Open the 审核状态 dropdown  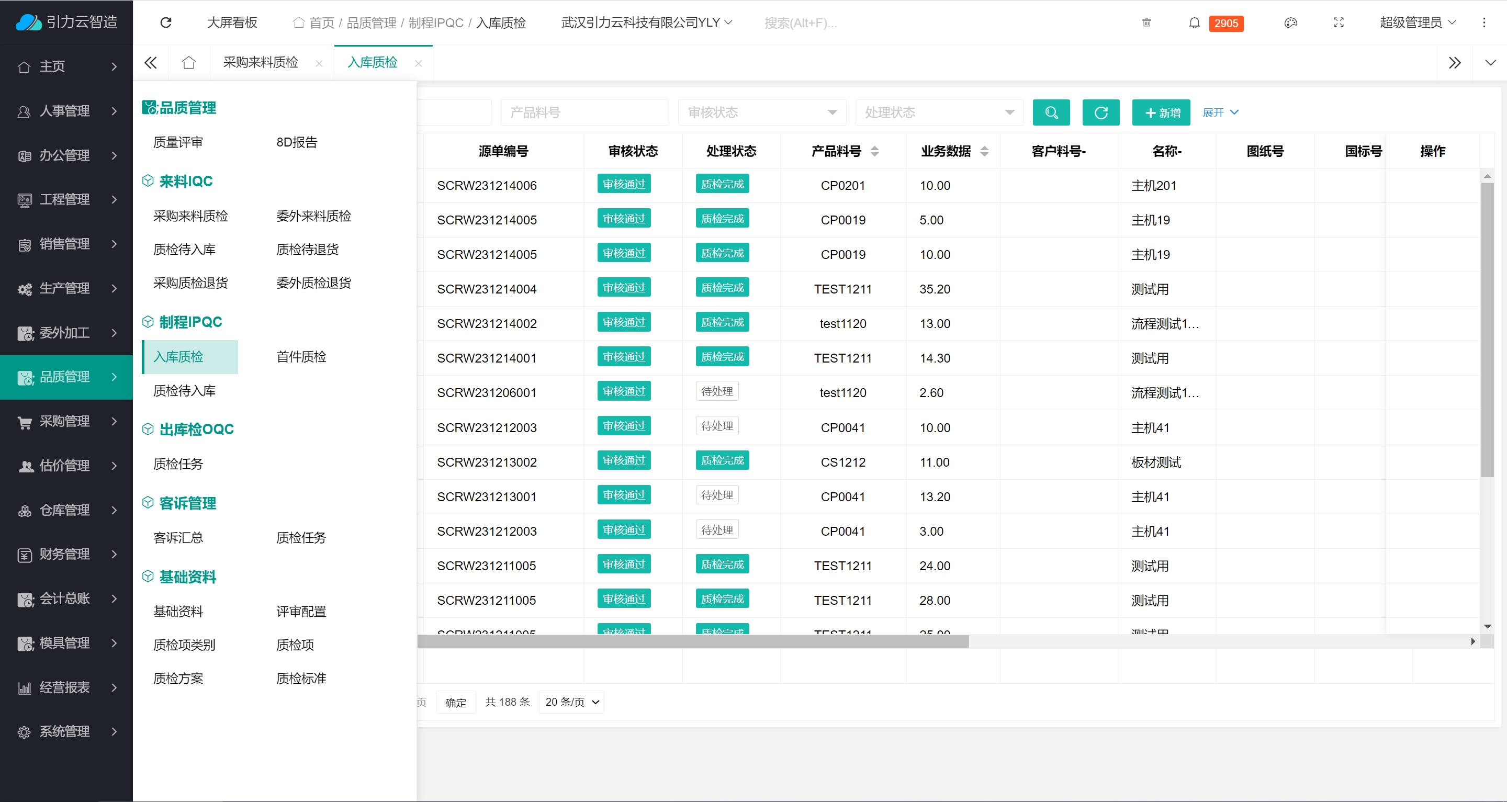coord(761,112)
